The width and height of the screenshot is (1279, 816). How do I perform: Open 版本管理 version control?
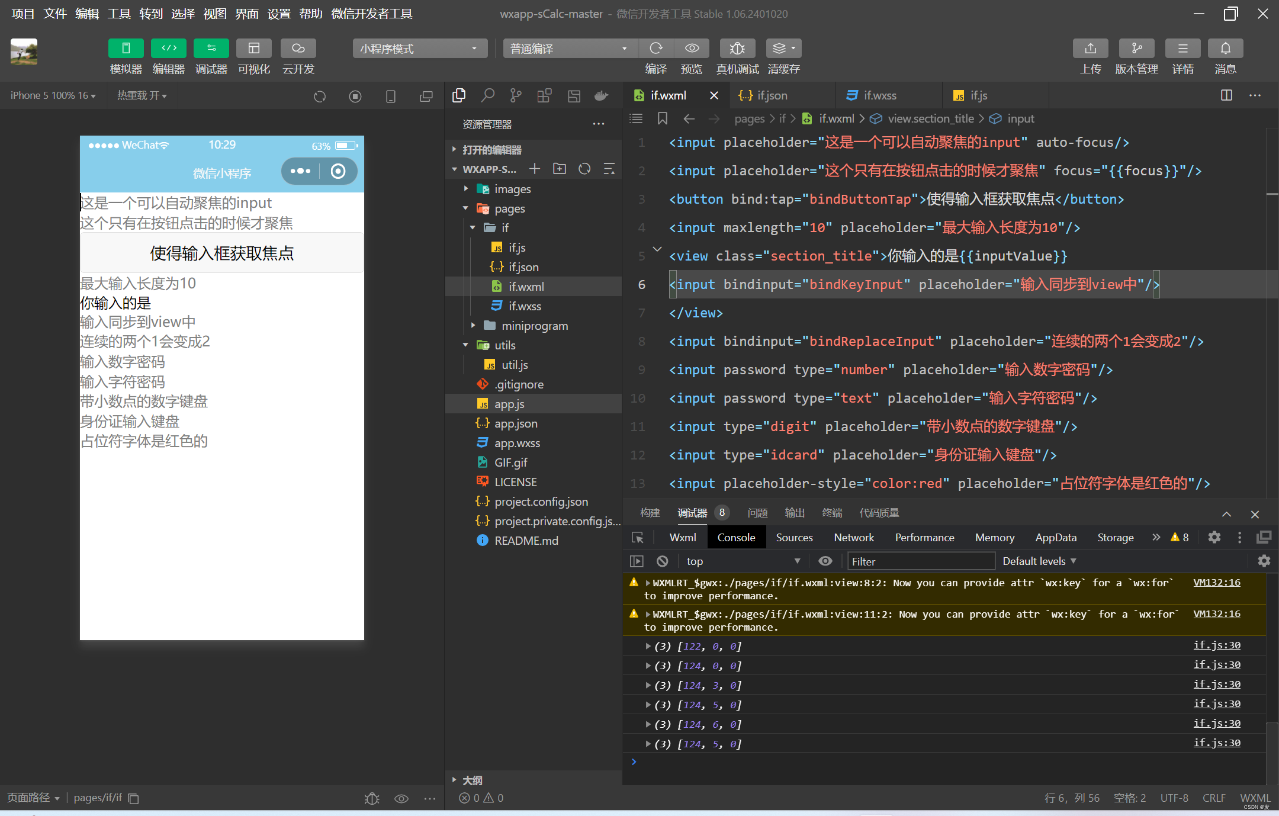click(x=1137, y=48)
